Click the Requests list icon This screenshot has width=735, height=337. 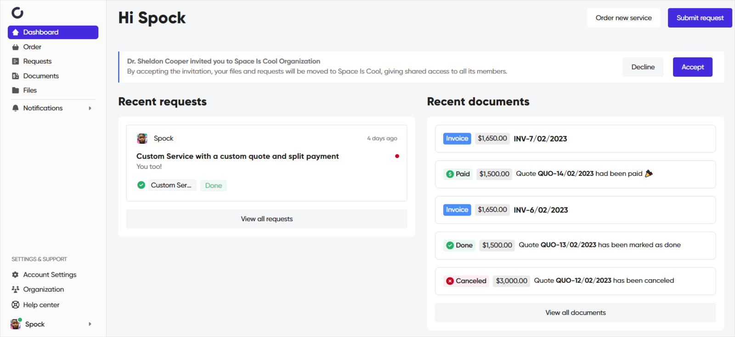[x=16, y=62]
